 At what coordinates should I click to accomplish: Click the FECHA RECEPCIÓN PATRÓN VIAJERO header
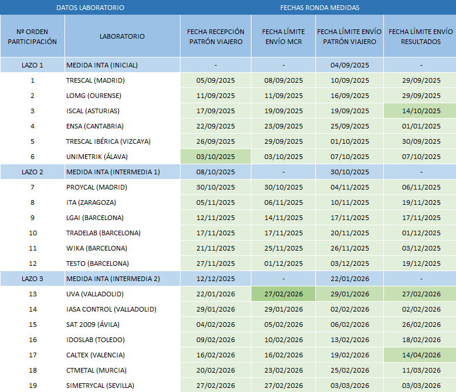[x=215, y=36]
